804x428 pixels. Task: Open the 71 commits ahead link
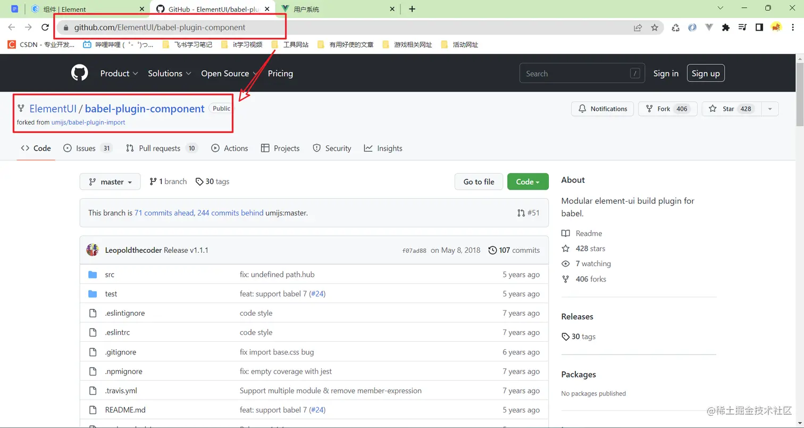[x=164, y=213]
